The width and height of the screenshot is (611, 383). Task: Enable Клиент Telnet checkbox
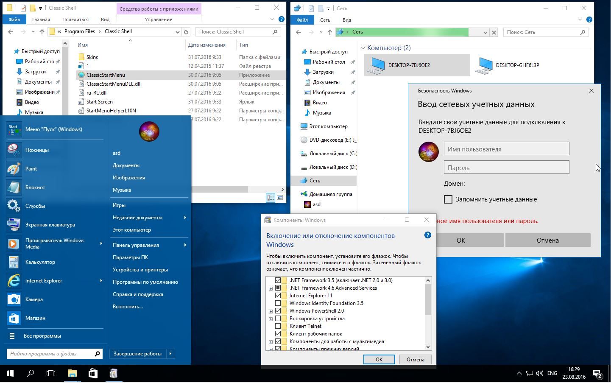click(278, 326)
